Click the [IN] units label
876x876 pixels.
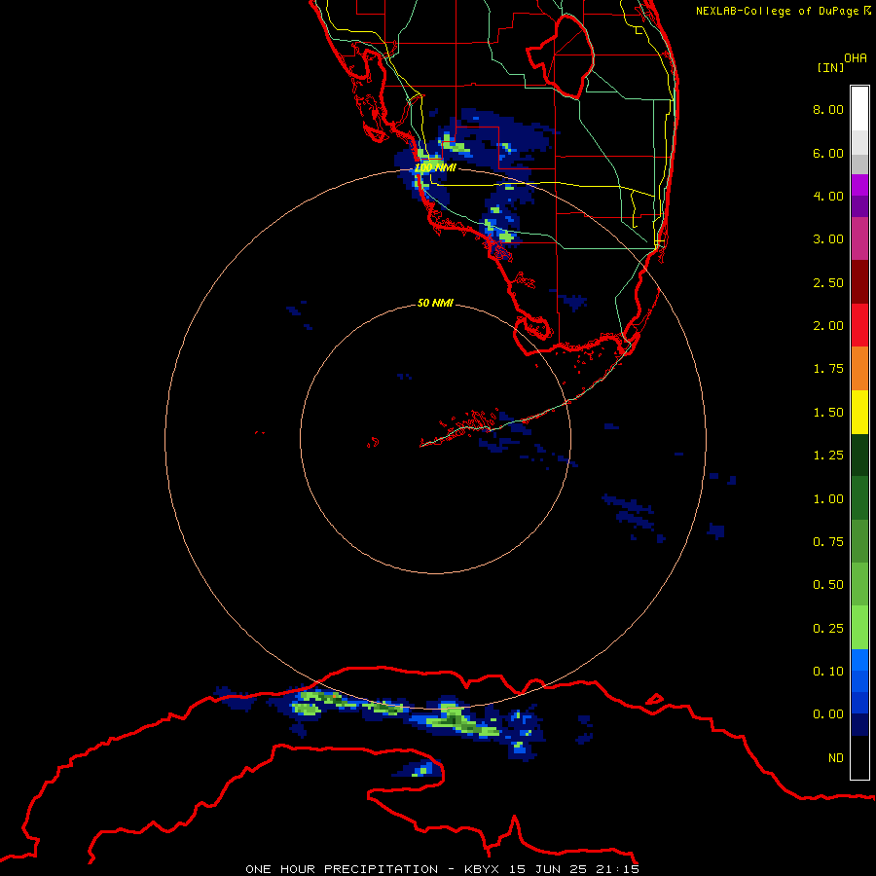[830, 67]
